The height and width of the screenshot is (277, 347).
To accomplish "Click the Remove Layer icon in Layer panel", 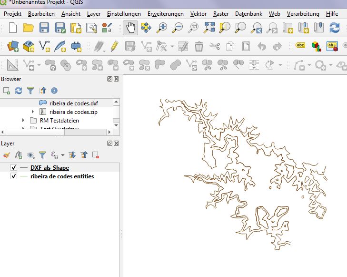I will (x=95, y=155).
